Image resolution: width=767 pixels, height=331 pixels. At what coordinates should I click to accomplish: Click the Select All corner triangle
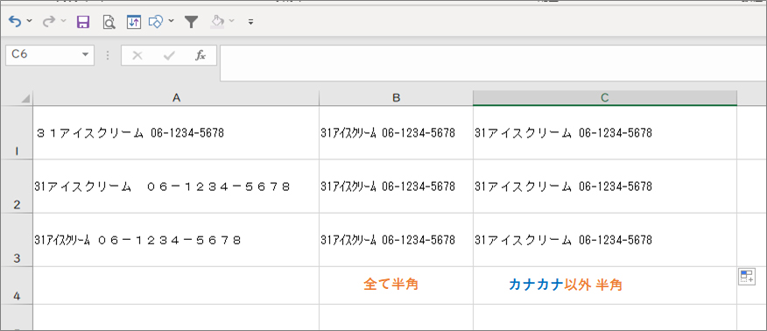pos(25,99)
